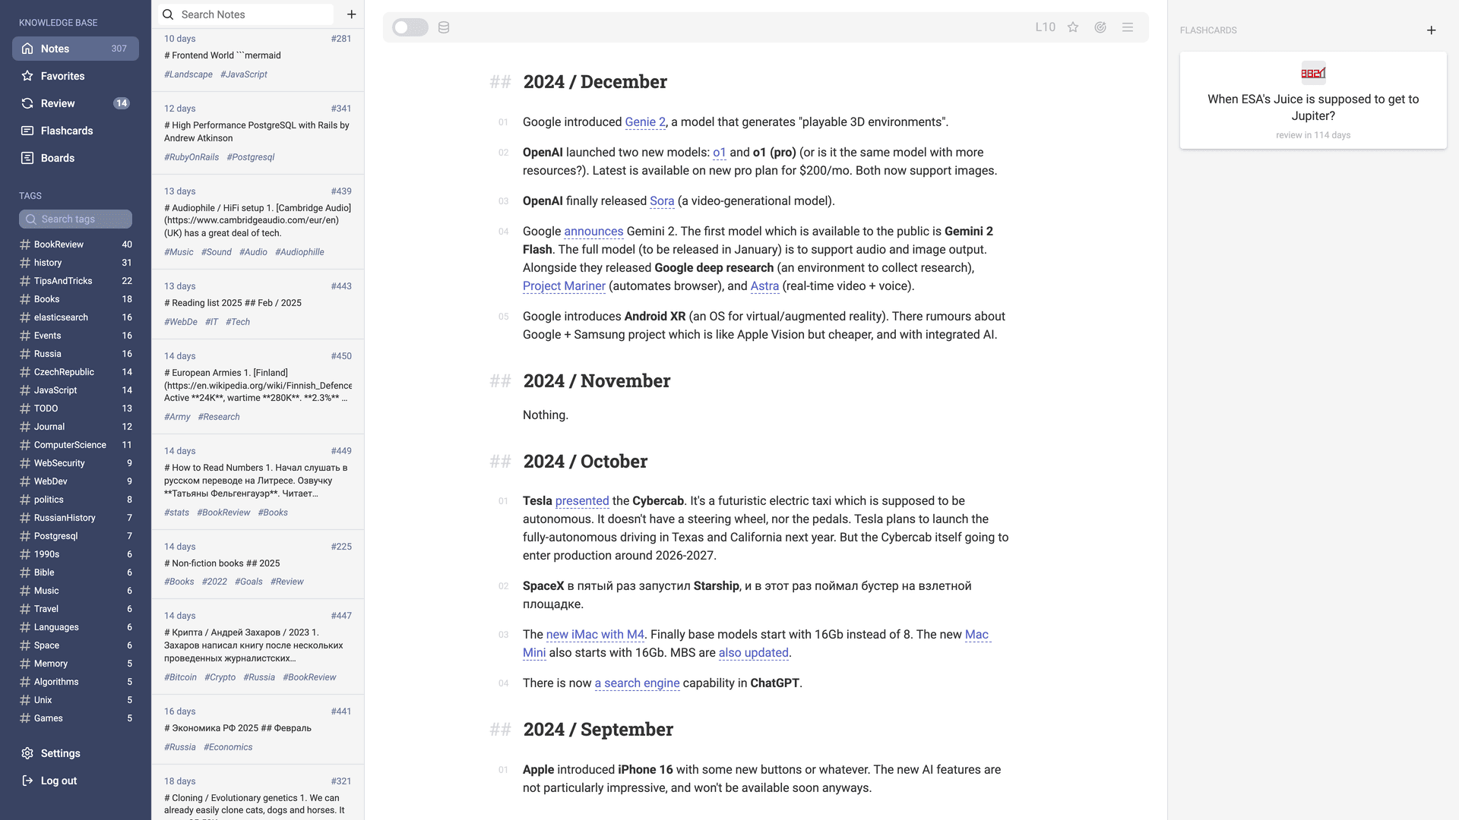Image resolution: width=1459 pixels, height=820 pixels.
Task: Open note #225 Non-fiction books
Action: click(x=258, y=564)
